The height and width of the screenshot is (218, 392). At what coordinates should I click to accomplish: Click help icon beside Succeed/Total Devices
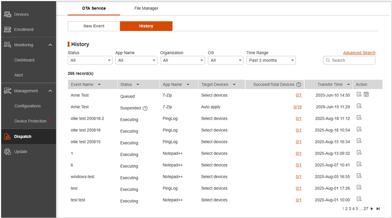[x=299, y=84]
